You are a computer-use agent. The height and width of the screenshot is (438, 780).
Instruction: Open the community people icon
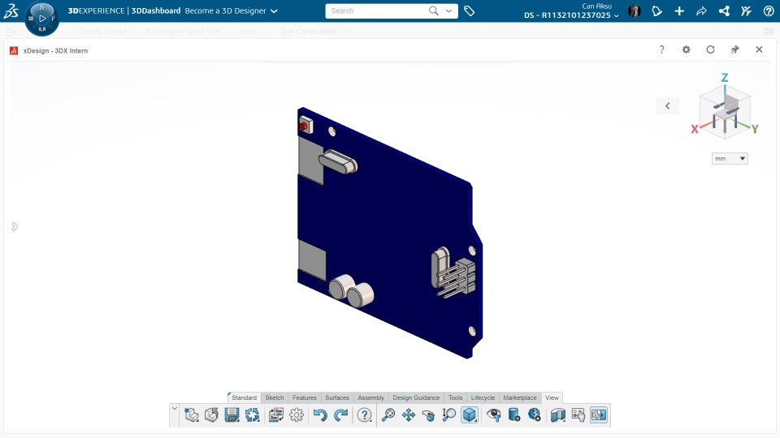tap(746, 11)
